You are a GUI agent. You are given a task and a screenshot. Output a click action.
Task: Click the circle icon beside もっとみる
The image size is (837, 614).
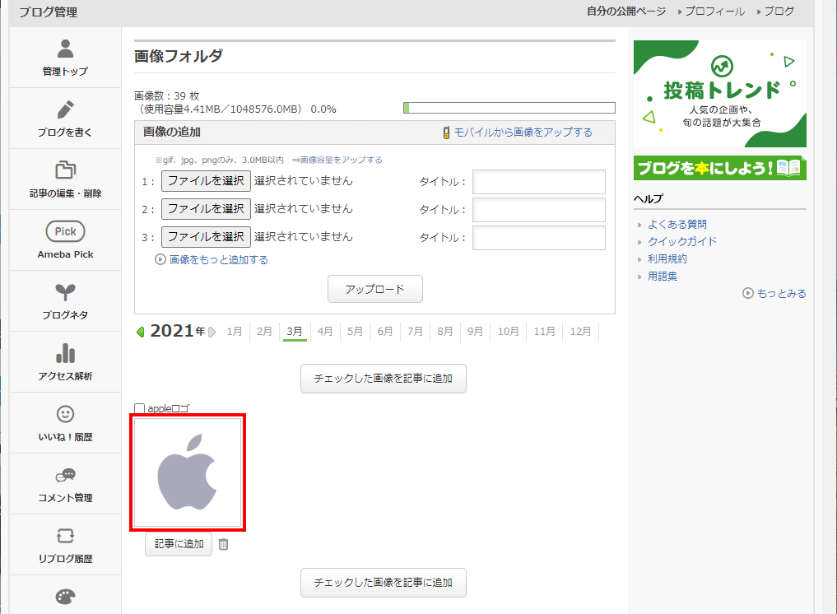coord(748,293)
